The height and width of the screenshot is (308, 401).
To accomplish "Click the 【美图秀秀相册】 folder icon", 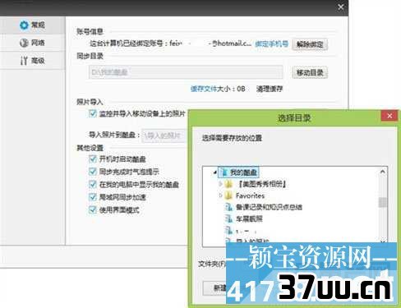I will point(228,184).
